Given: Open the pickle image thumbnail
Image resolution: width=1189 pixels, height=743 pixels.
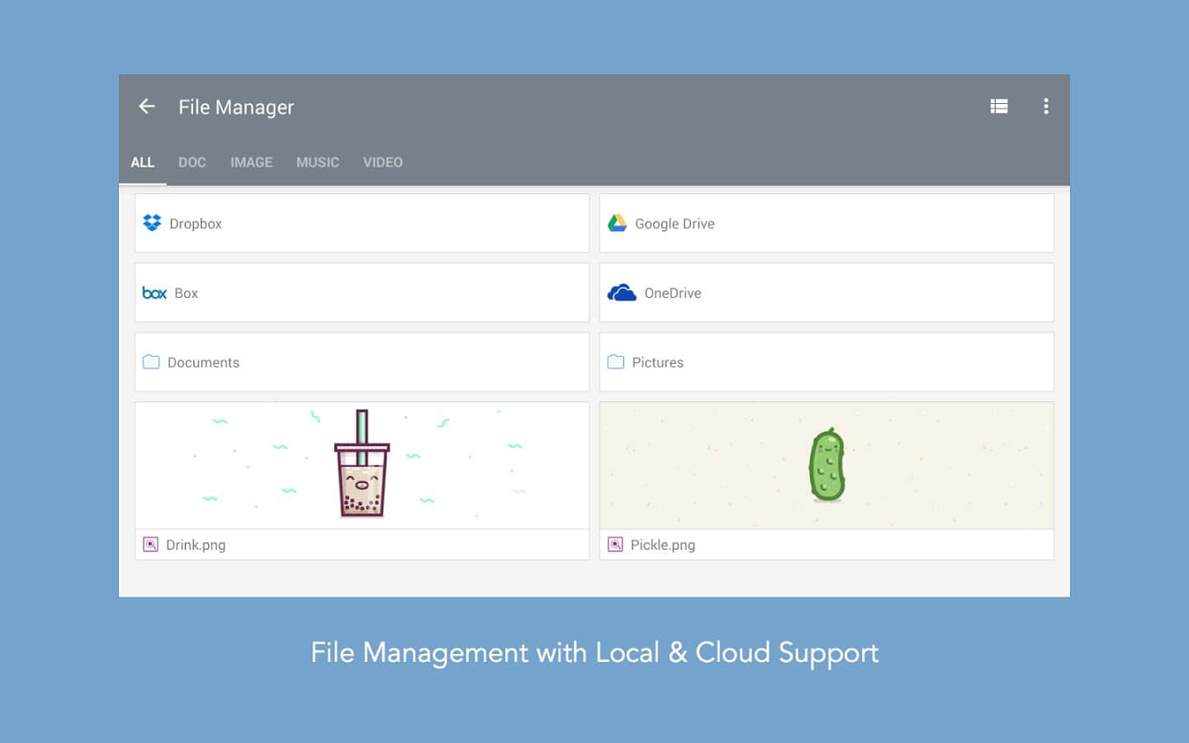Looking at the screenshot, I should point(827,465).
